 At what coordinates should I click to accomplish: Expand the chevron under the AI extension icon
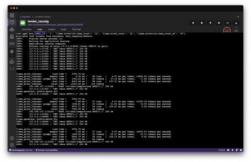pyautogui.click(x=12, y=56)
